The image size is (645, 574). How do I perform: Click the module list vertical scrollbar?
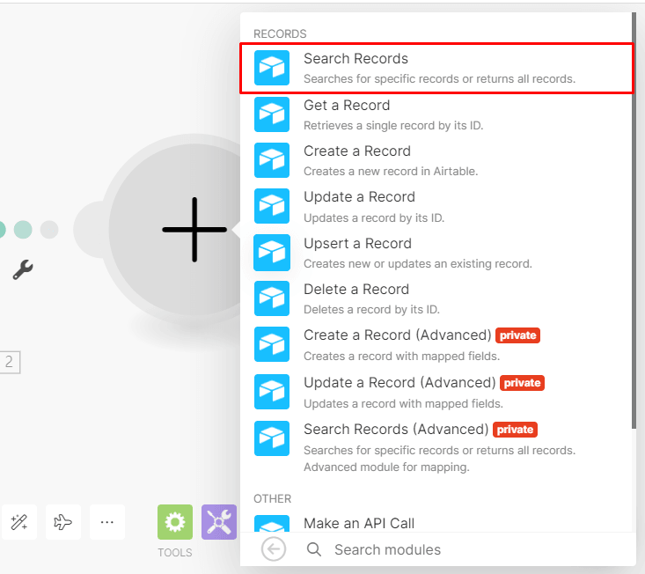click(633, 220)
